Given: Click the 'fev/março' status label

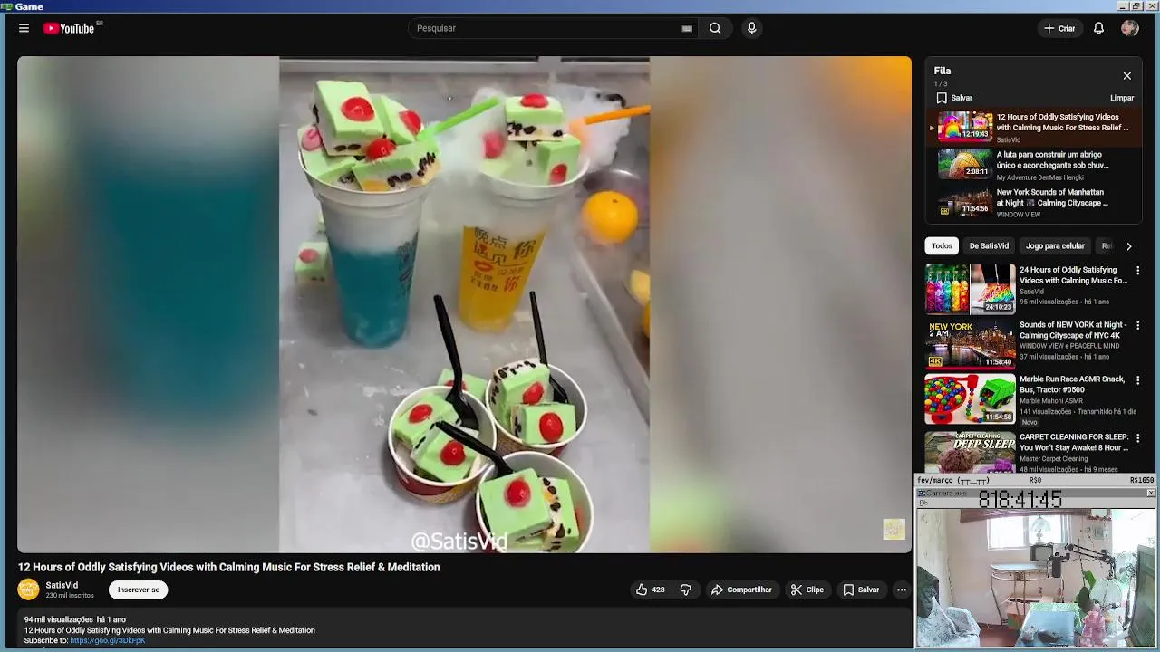Looking at the screenshot, I should (x=952, y=481).
